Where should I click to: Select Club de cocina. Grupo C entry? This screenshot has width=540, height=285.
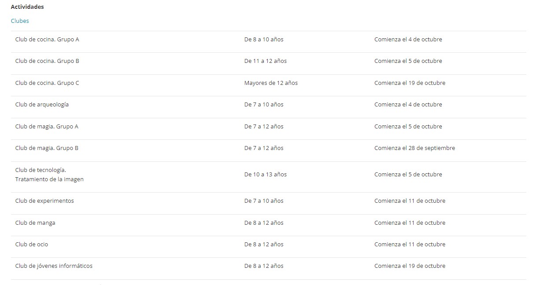pos(47,83)
